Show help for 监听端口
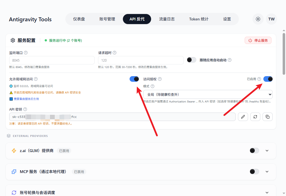Image resolution: width=286 pixels, height=196 pixels. [26, 53]
